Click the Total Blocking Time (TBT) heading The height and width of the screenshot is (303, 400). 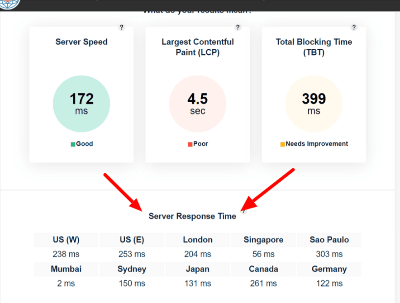click(314, 47)
